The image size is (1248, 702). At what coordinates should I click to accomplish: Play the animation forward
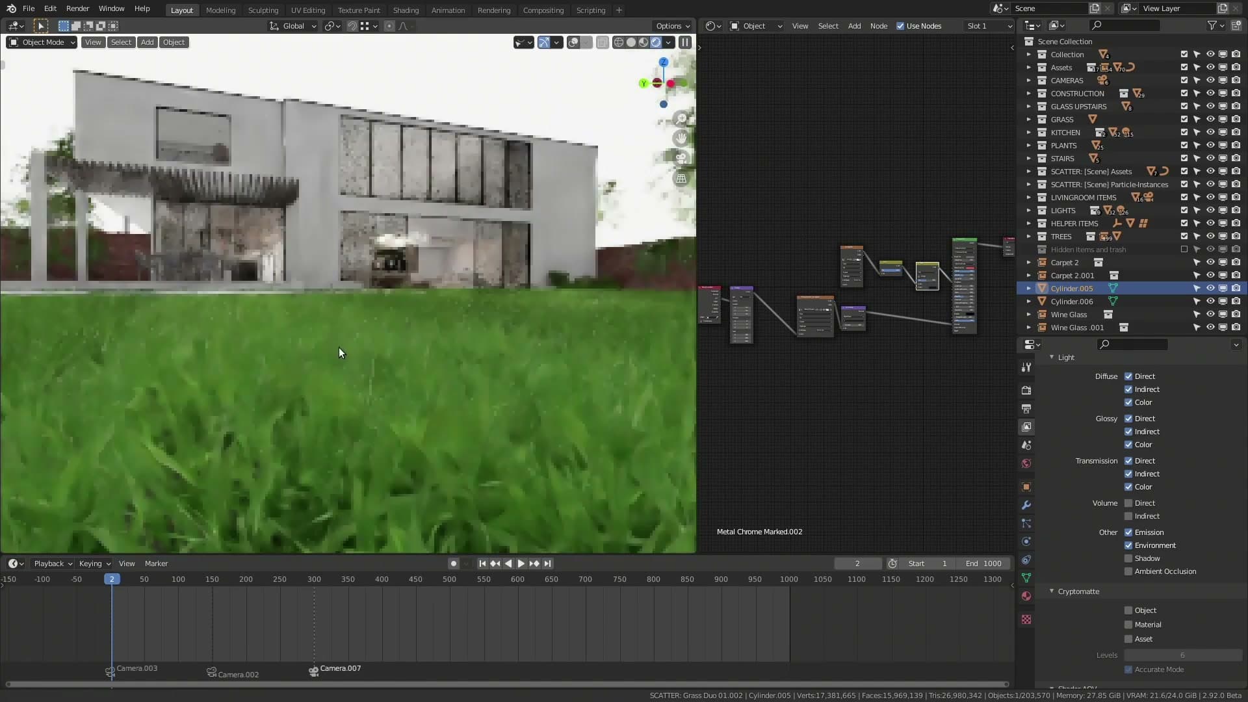click(521, 564)
